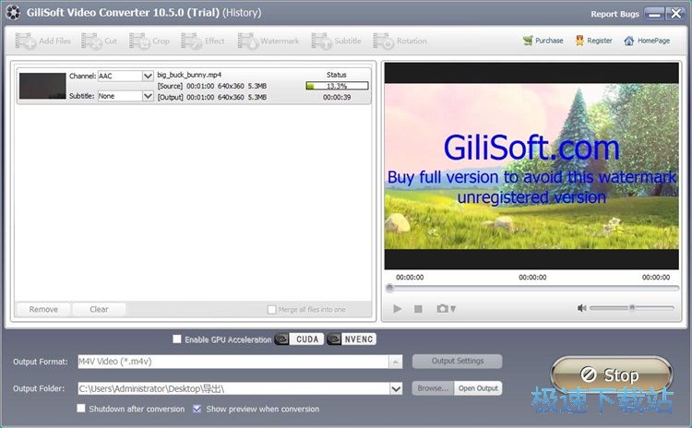
Task: Click the play button in preview
Action: (x=397, y=309)
